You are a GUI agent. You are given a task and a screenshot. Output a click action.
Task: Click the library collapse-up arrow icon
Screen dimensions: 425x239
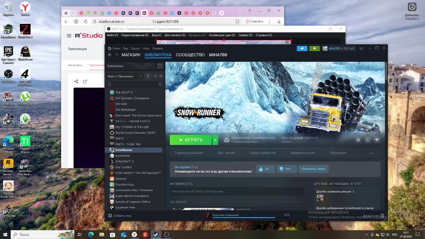pyautogui.click(x=148, y=76)
